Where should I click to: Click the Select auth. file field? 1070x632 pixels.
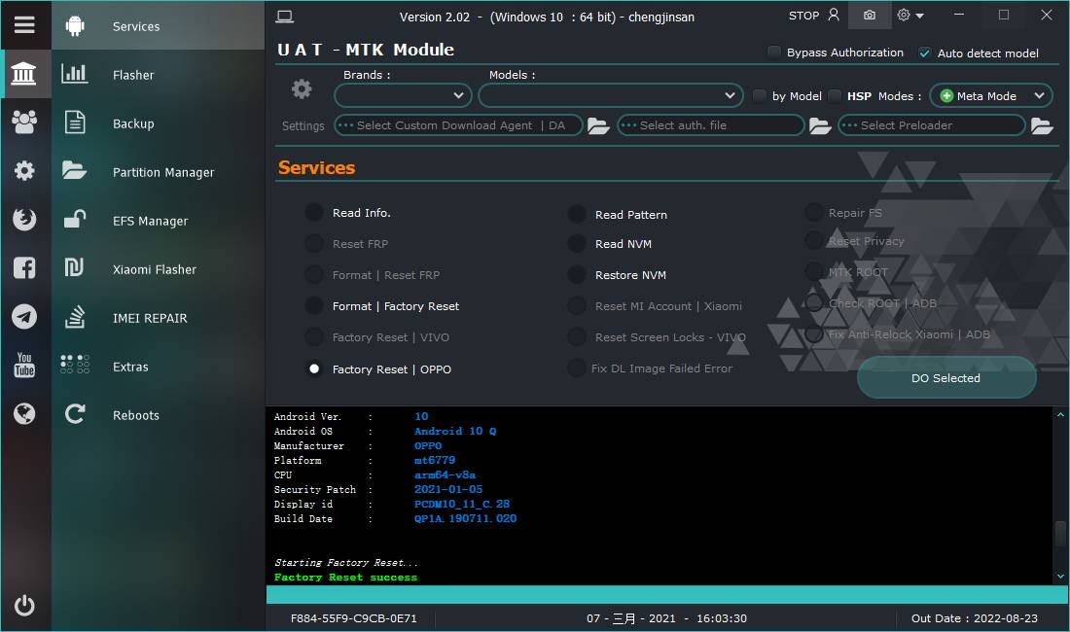711,125
